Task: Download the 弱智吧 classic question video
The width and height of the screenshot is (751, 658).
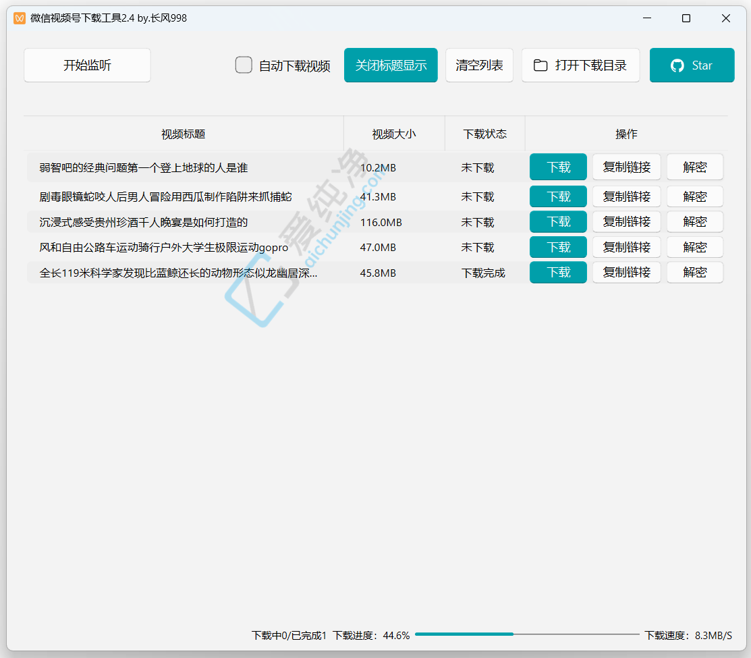Action: point(558,167)
